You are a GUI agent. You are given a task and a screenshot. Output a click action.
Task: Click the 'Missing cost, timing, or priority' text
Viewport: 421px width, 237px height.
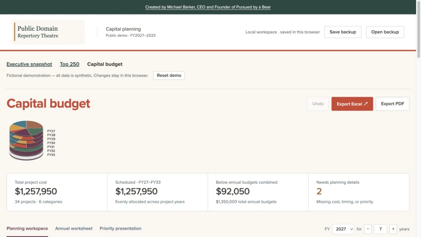(x=345, y=202)
